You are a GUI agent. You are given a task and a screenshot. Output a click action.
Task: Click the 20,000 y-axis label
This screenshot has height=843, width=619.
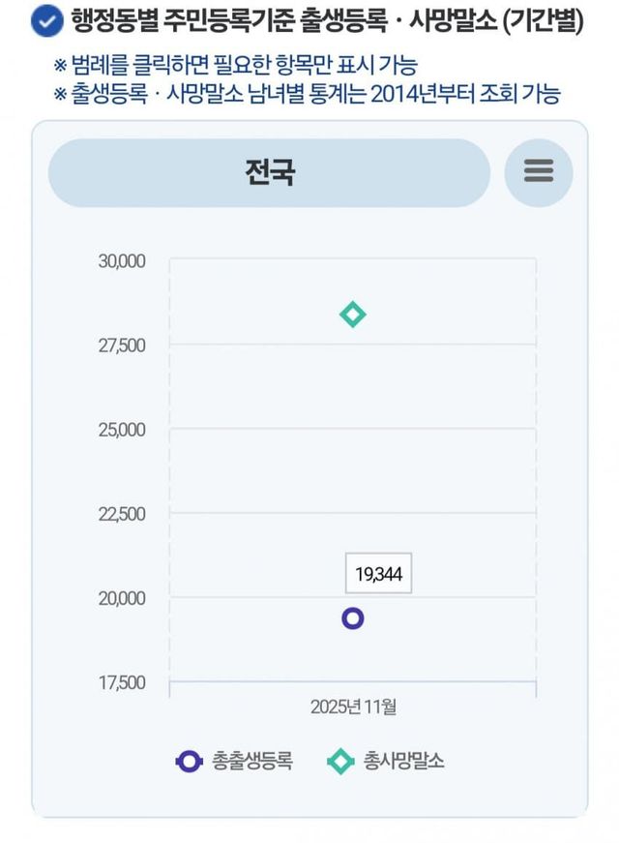122,598
